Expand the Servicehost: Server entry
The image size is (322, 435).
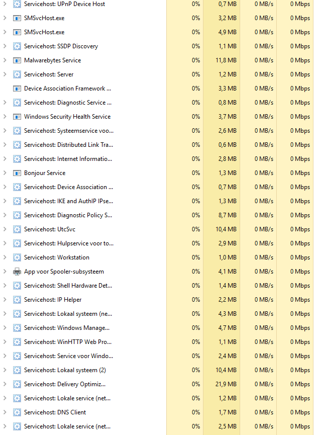coord(5,74)
